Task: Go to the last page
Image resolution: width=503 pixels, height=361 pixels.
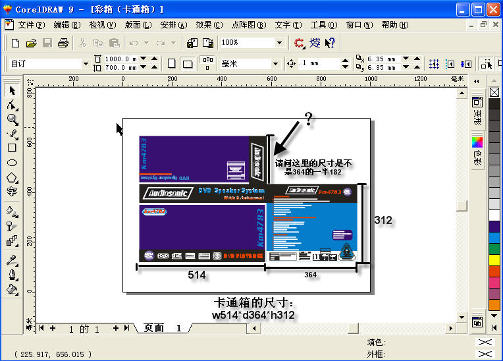Action: click(126, 328)
